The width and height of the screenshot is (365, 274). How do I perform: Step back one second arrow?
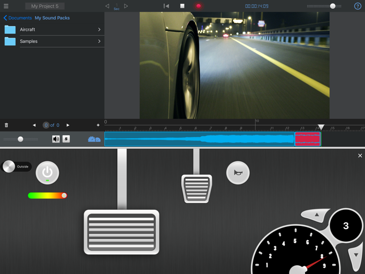(107, 6)
